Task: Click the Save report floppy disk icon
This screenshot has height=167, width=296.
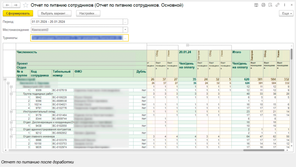Action: tap(256, 5)
